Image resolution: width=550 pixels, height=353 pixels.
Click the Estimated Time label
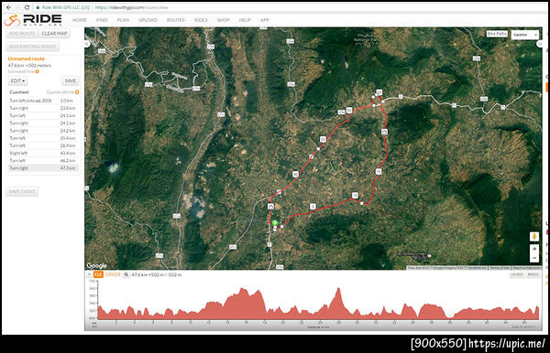tap(21, 71)
